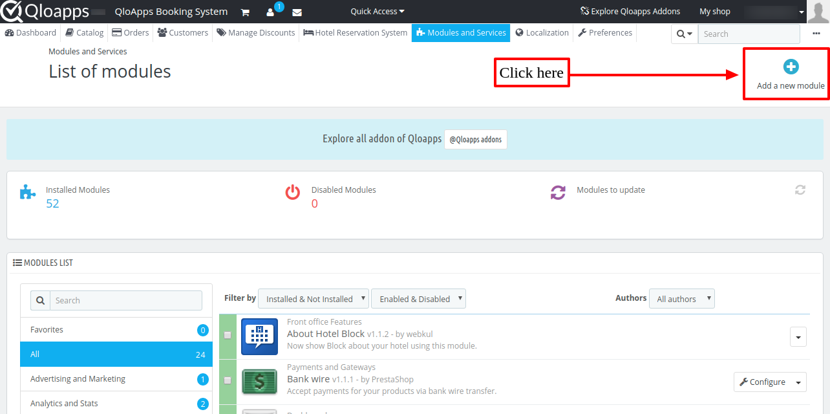Click the Installed Modules puzzle icon
Viewport: 830px width, 414px height.
27,192
